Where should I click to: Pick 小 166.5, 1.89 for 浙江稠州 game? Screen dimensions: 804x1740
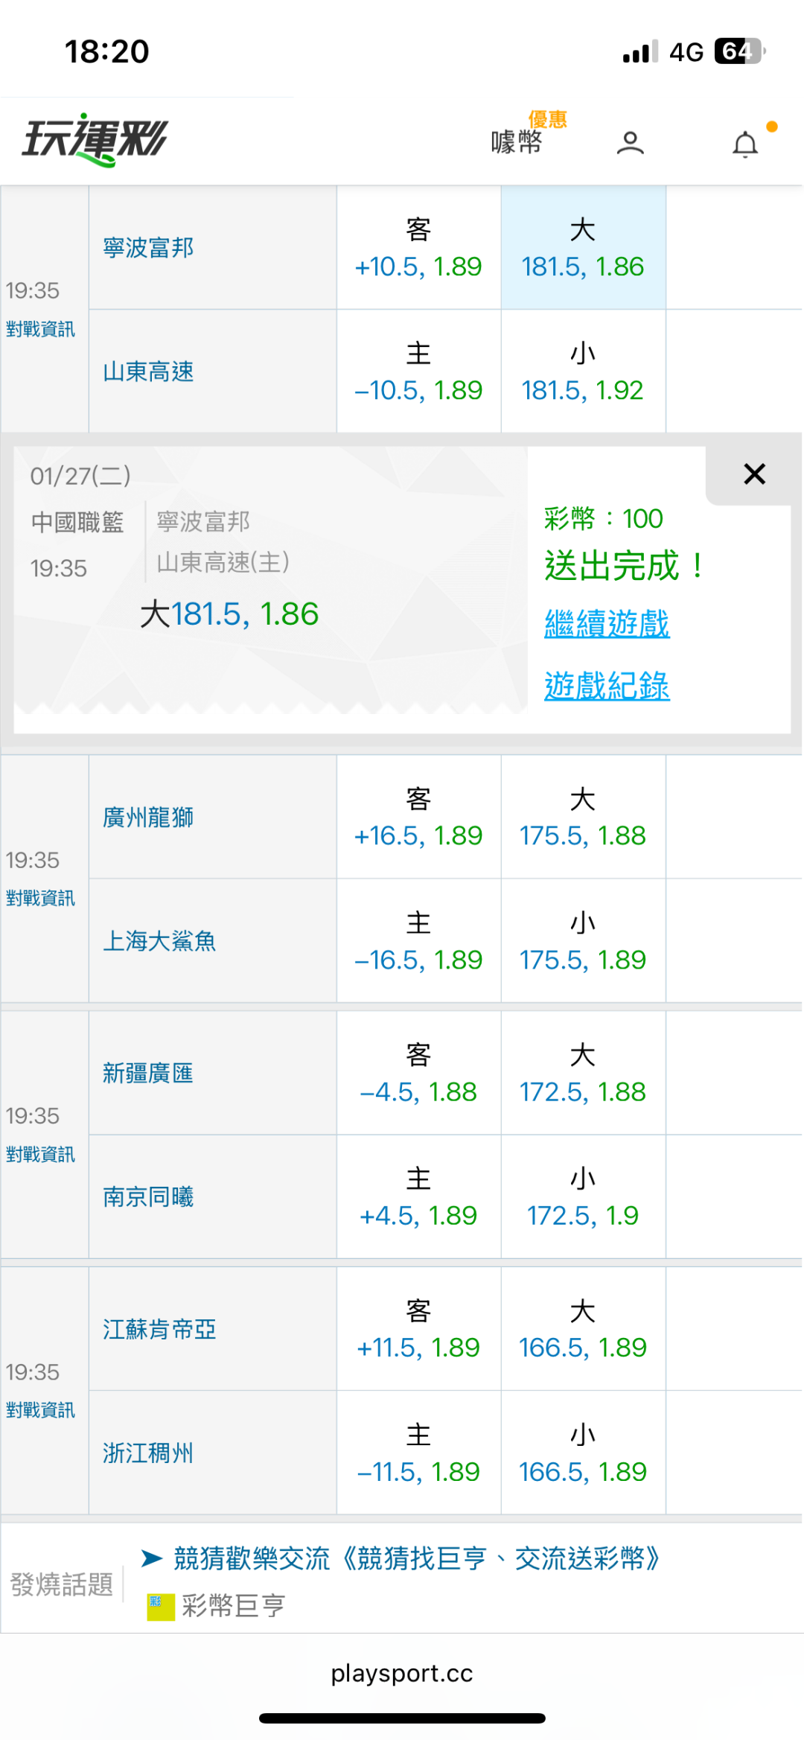(x=583, y=1453)
